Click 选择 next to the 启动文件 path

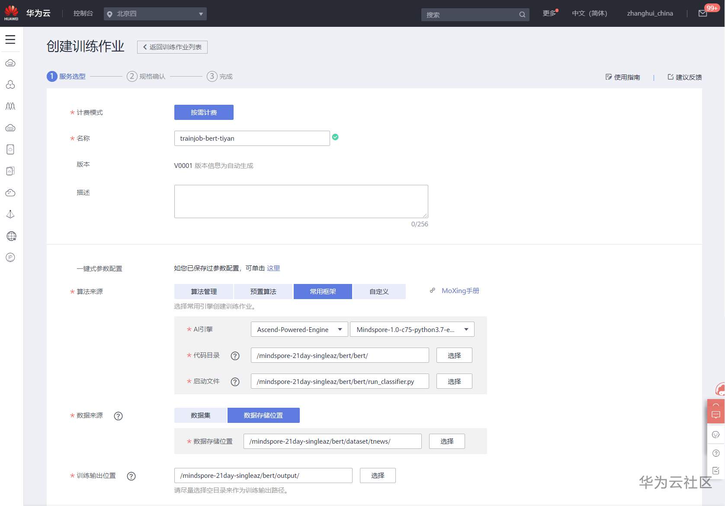454,381
